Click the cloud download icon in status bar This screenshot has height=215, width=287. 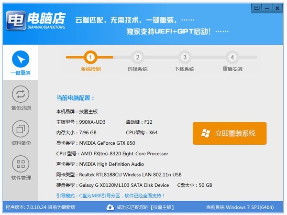[x=110, y=207]
